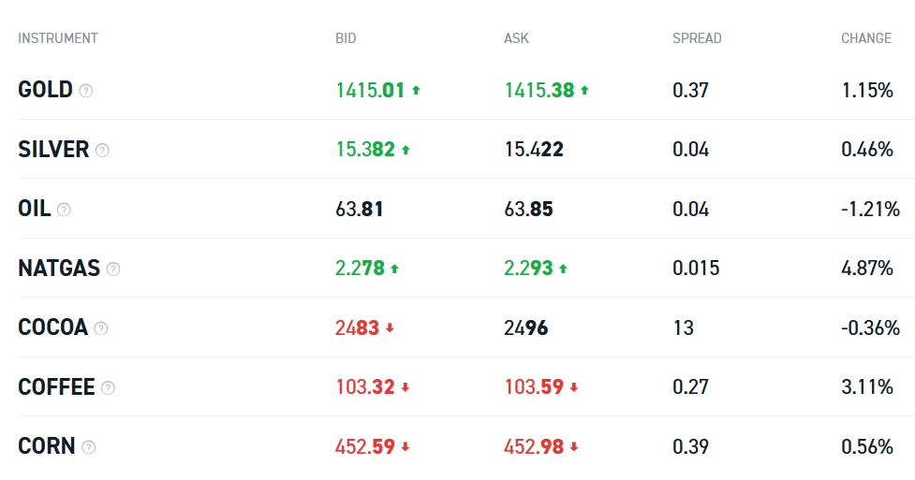Click the green up arrow on GOLD bid
The image size is (915, 480).
(x=416, y=91)
